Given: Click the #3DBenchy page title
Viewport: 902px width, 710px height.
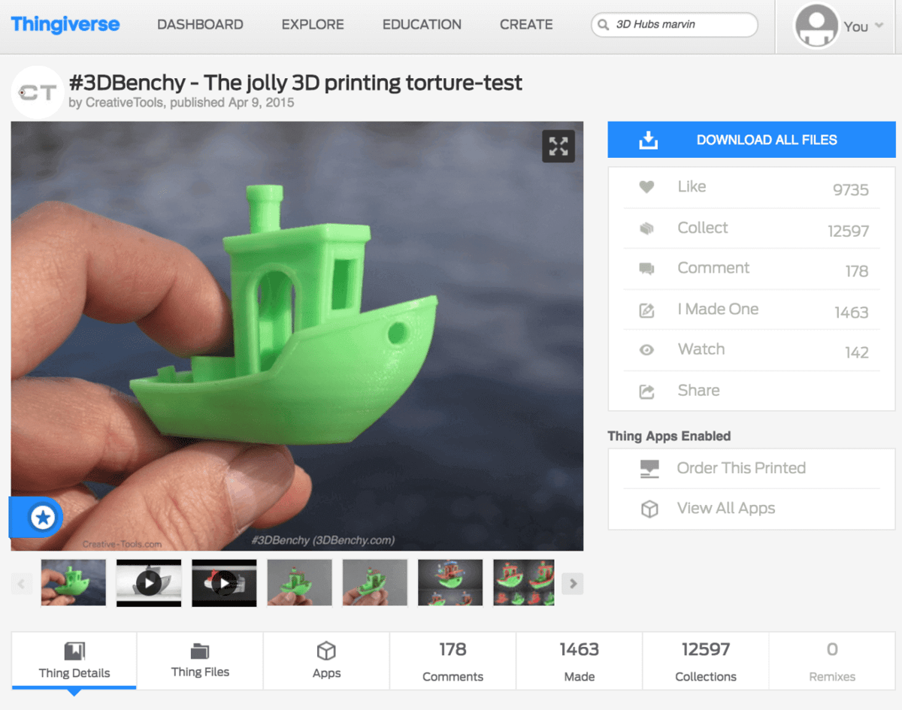Looking at the screenshot, I should [295, 83].
